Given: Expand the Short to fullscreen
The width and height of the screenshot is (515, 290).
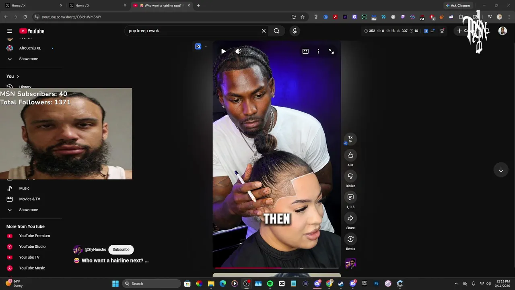Looking at the screenshot, I should click(x=331, y=51).
